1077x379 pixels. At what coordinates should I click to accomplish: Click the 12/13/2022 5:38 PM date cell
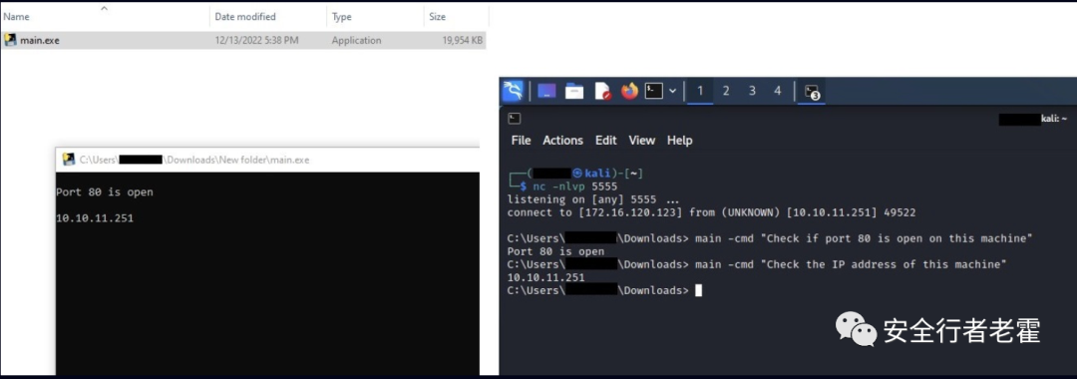[256, 41]
